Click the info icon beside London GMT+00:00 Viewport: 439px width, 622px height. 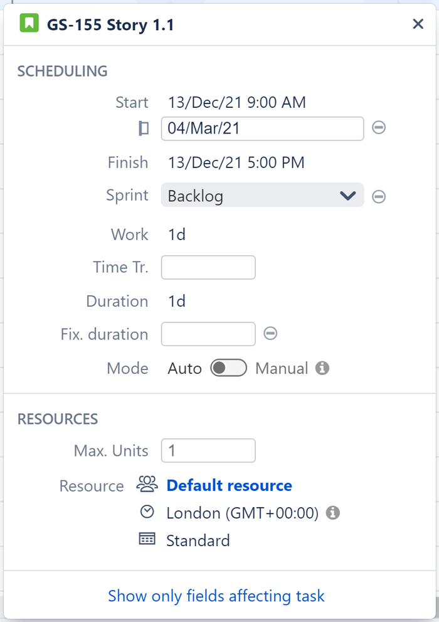coord(333,512)
